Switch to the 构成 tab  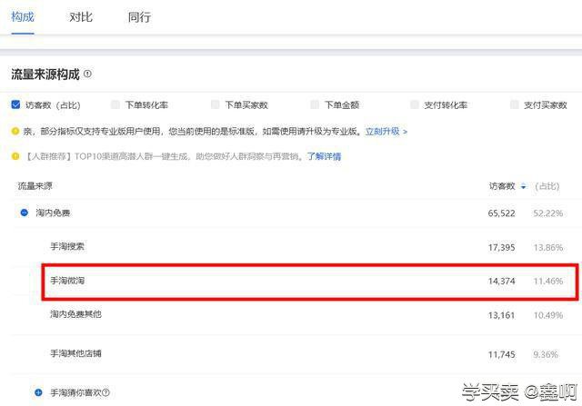point(23,17)
